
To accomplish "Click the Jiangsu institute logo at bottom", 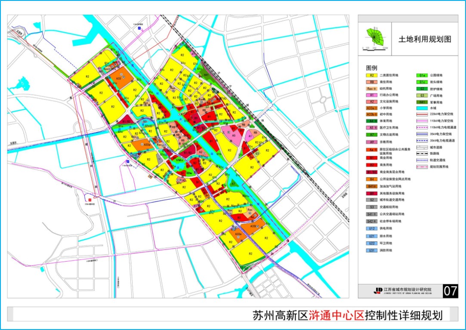I will [378, 290].
